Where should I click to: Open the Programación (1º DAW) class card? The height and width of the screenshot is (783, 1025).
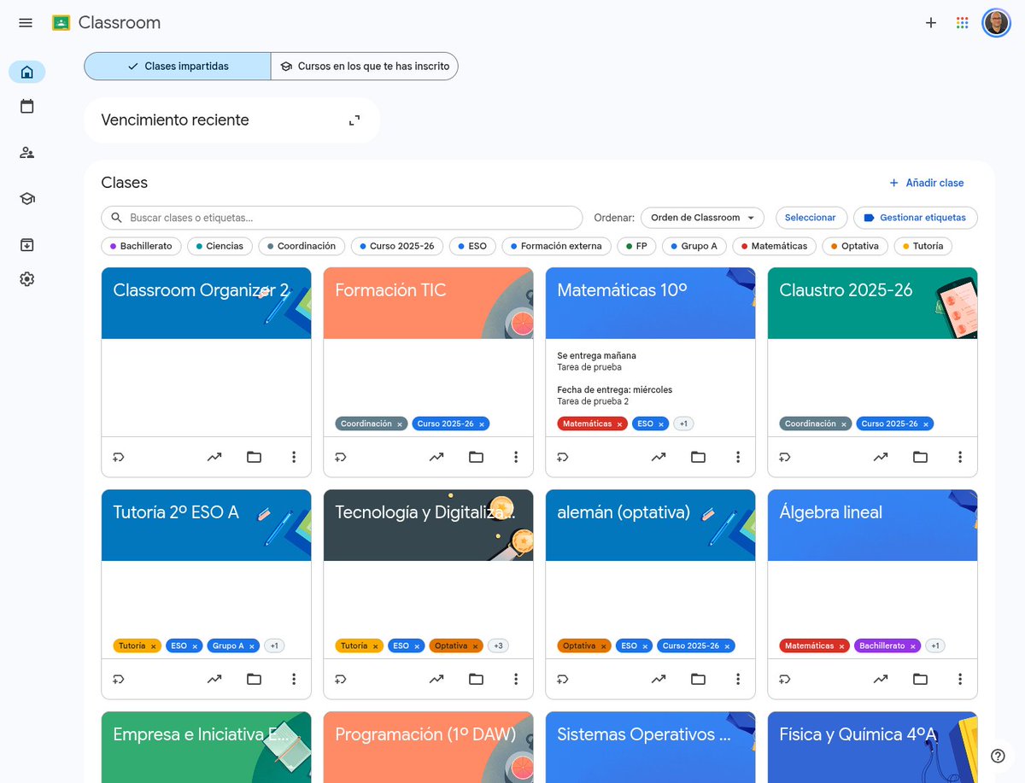pos(428,747)
